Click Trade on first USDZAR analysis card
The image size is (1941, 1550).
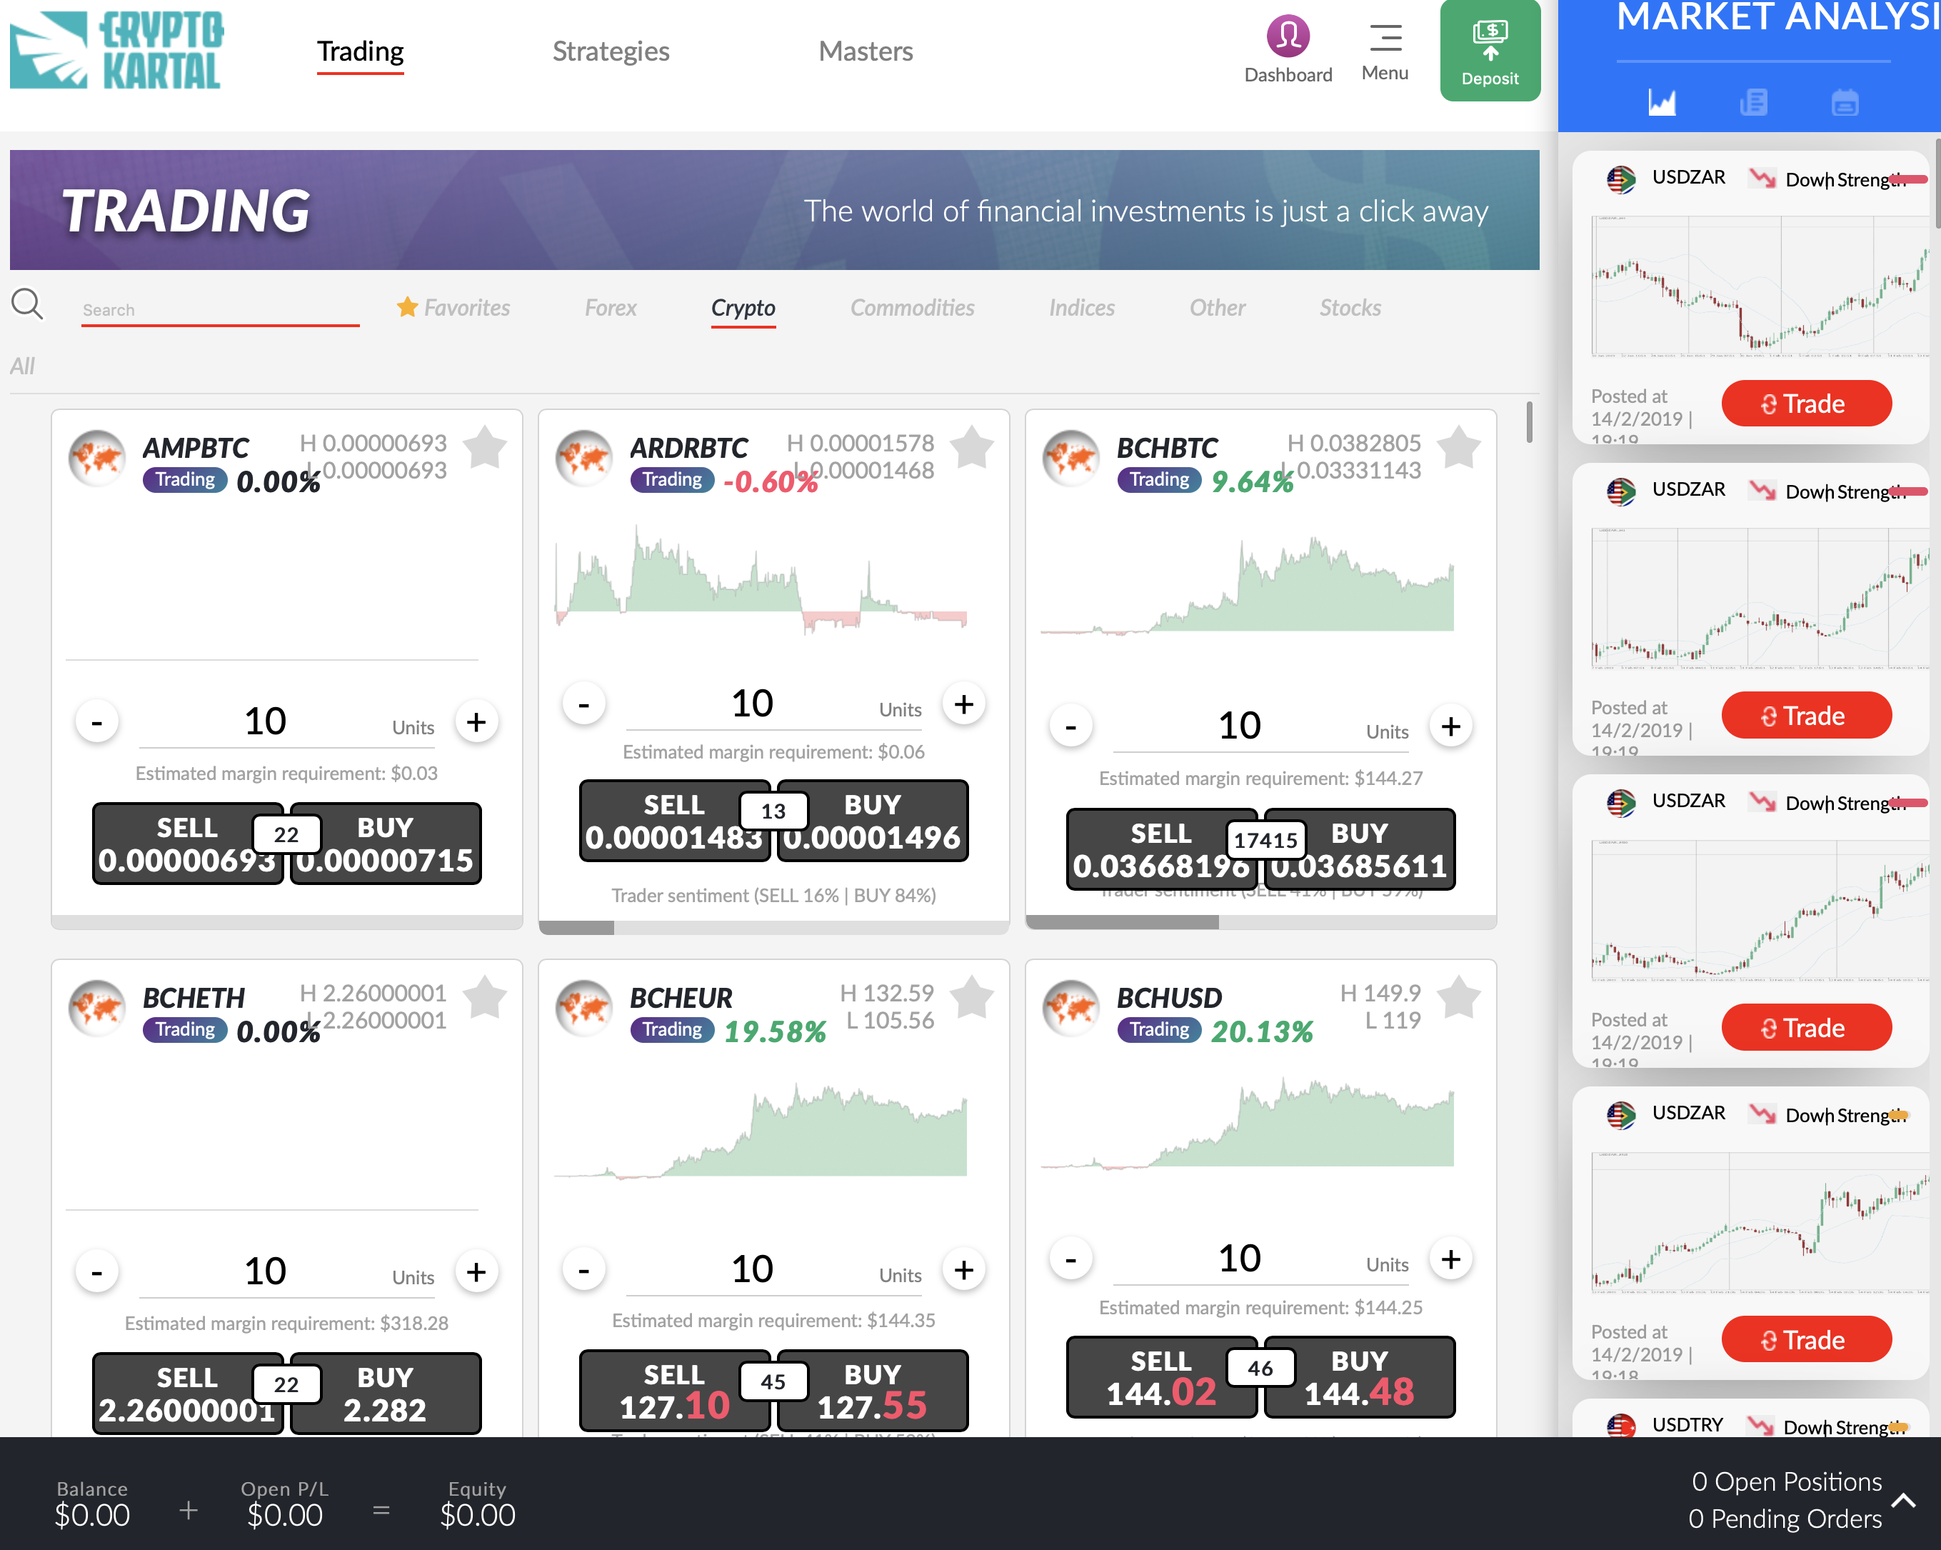[x=1806, y=404]
